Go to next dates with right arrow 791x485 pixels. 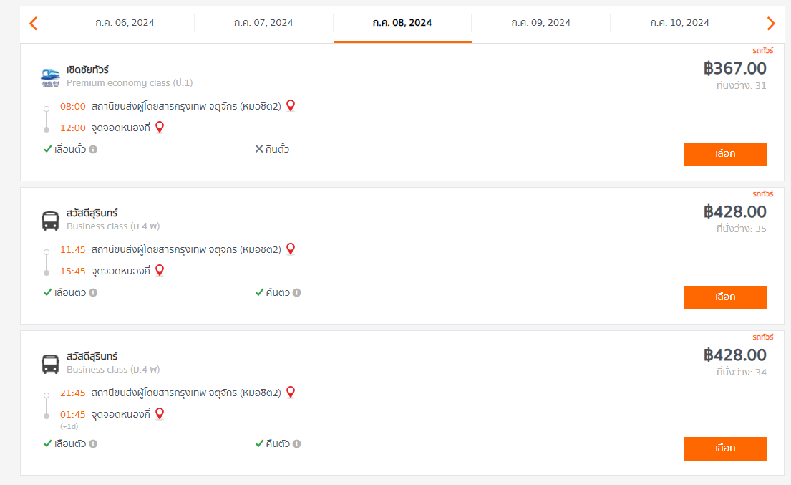click(x=771, y=23)
